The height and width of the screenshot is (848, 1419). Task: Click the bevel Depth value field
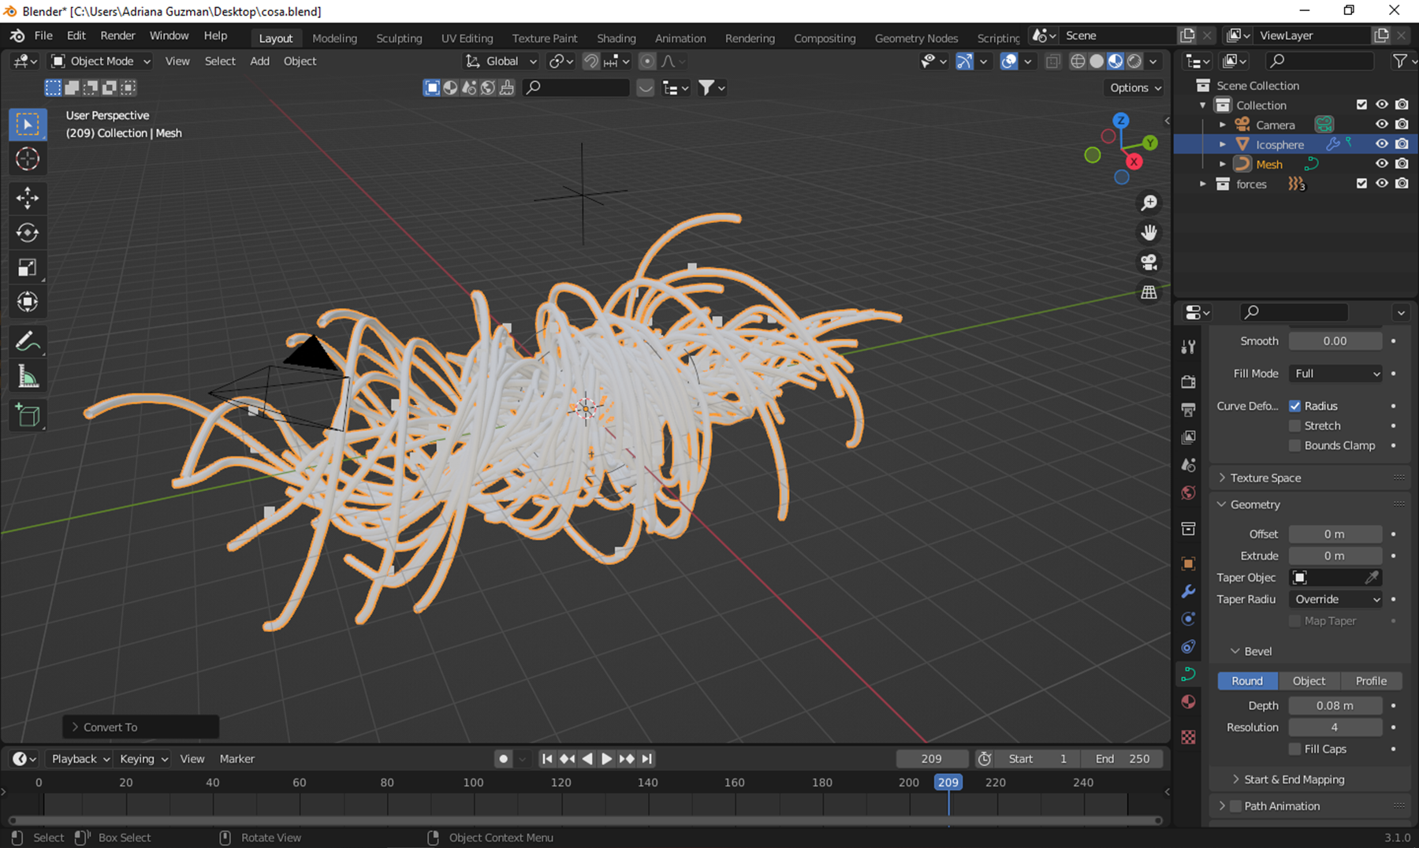(1335, 705)
